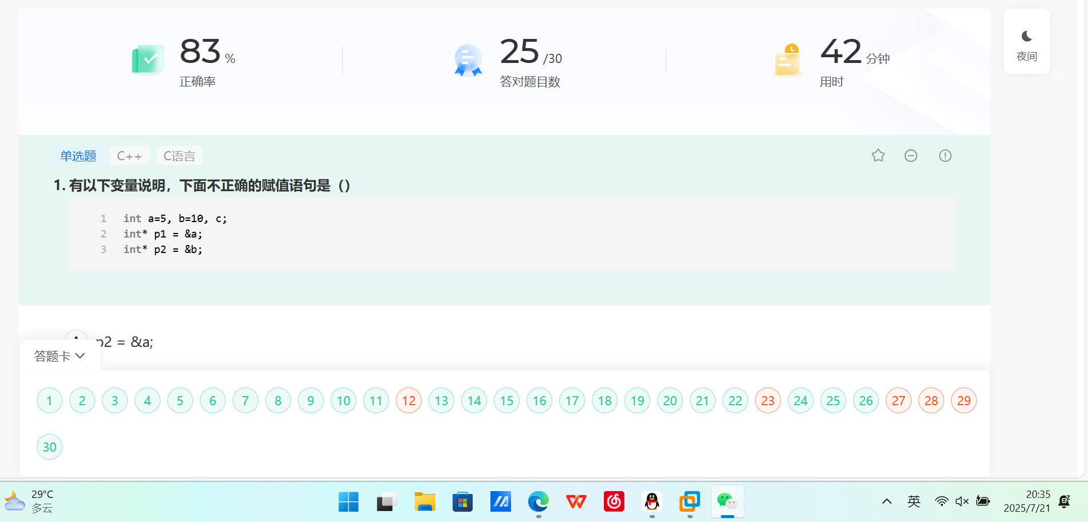Enable night mode via the 夜间 moon icon
This screenshot has height=522, width=1088.
1026,40
